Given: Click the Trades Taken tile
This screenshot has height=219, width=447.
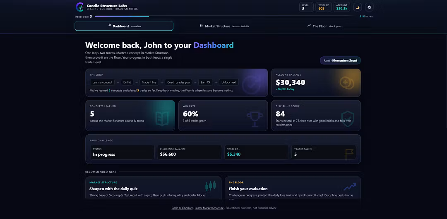Looking at the screenshot, I should [324, 152].
